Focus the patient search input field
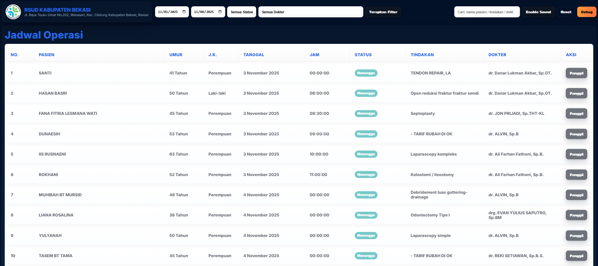 [486, 12]
